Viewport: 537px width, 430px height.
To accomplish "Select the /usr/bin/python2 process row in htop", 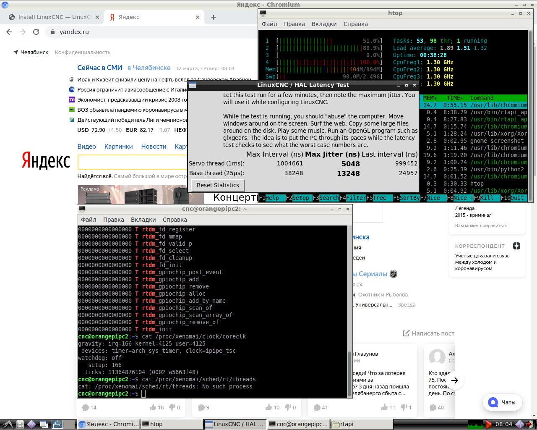I will point(474,169).
